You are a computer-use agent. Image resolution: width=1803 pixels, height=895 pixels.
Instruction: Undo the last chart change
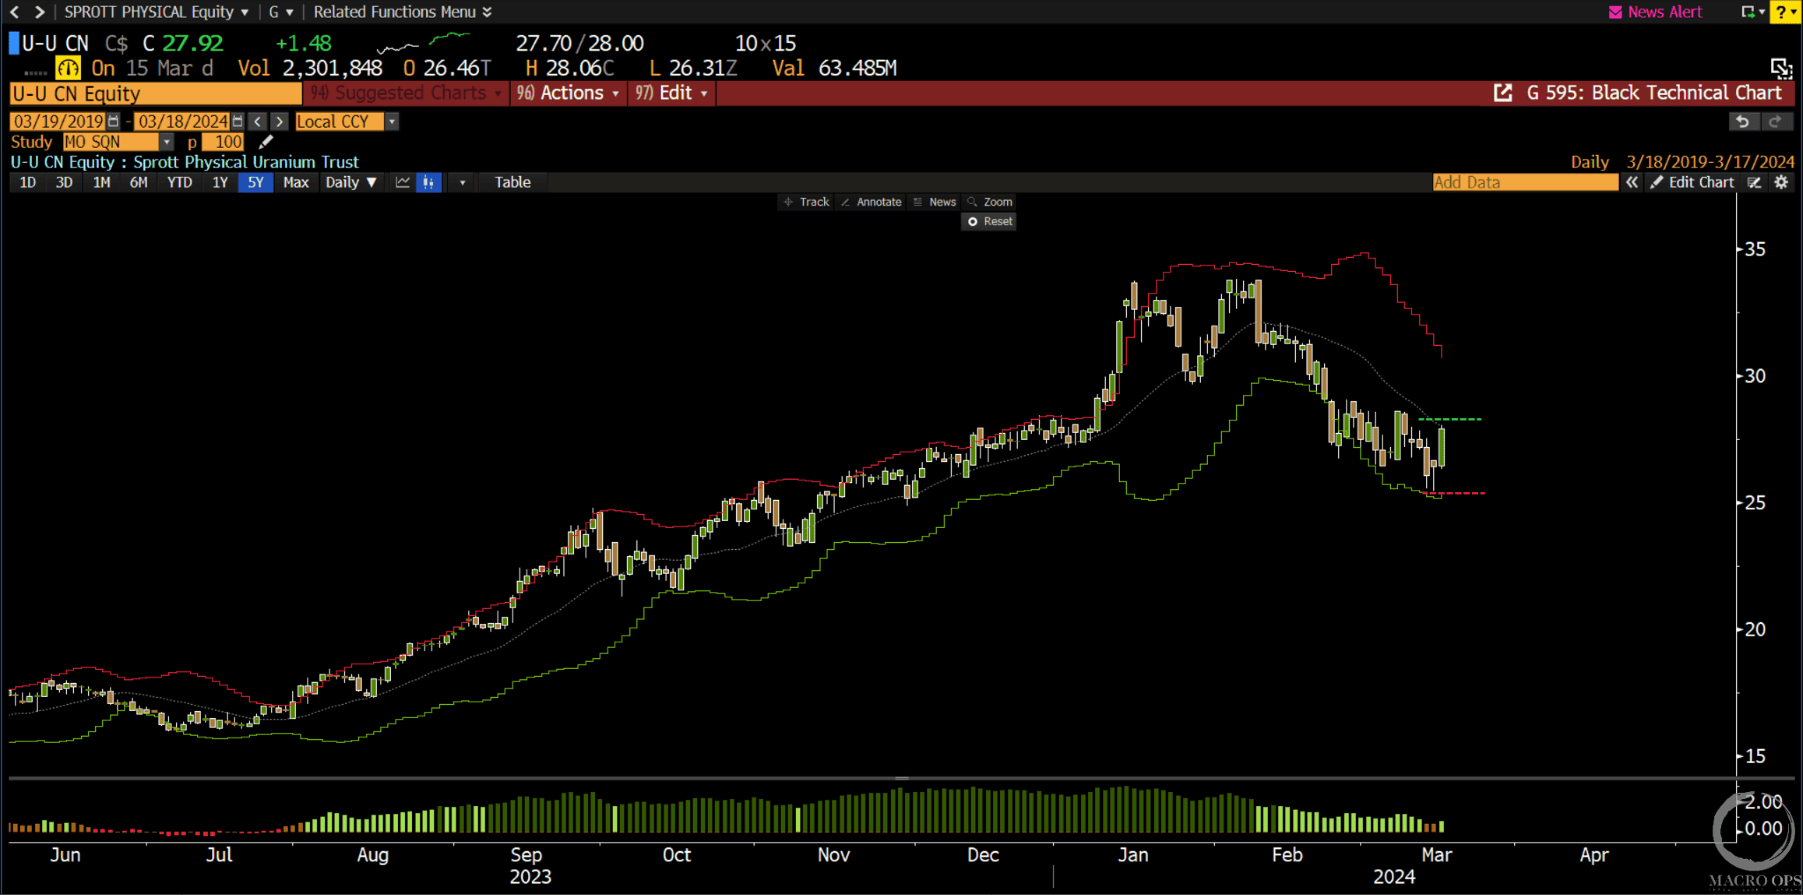[1742, 121]
